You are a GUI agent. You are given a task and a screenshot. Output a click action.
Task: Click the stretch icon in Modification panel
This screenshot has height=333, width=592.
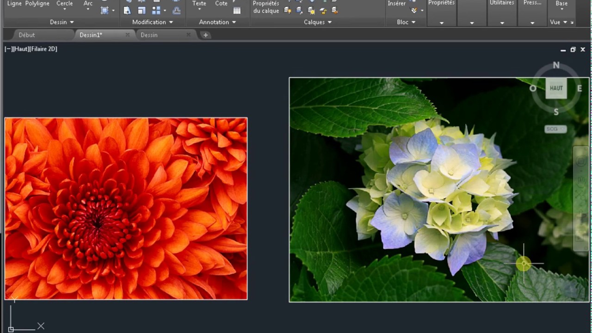[127, 10]
